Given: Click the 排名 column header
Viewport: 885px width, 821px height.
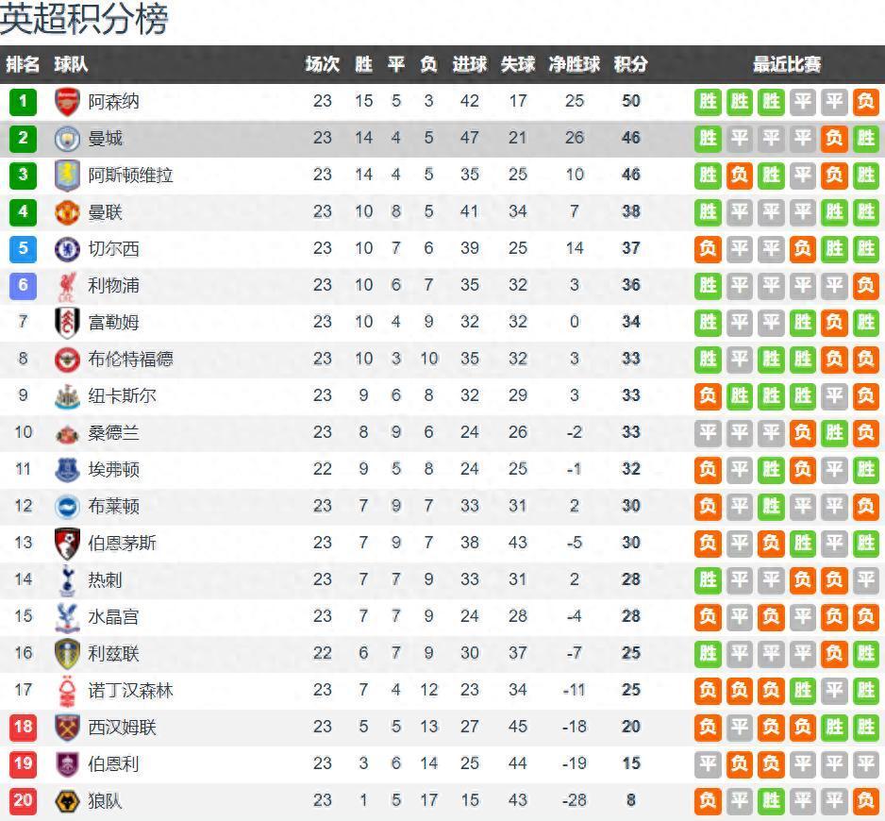Looking at the screenshot, I should coord(23,64).
